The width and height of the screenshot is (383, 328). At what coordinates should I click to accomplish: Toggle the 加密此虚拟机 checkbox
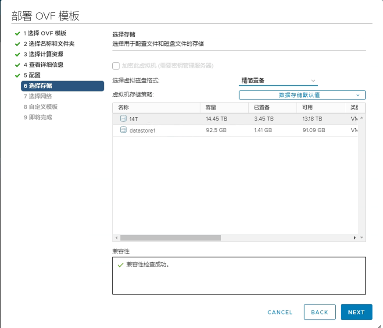116,66
